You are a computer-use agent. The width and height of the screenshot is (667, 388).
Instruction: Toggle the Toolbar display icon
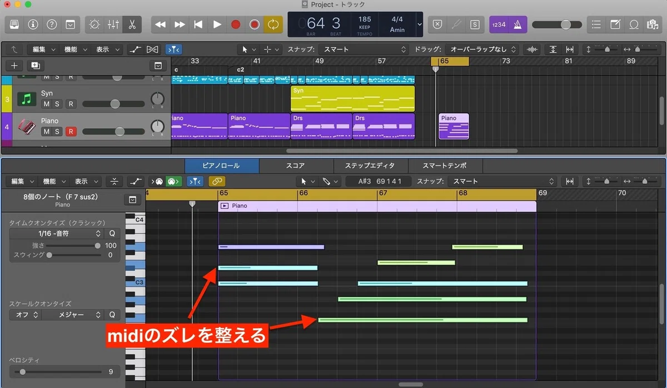tap(70, 24)
